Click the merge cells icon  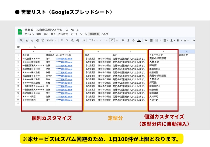pyautogui.click(x=157, y=40)
